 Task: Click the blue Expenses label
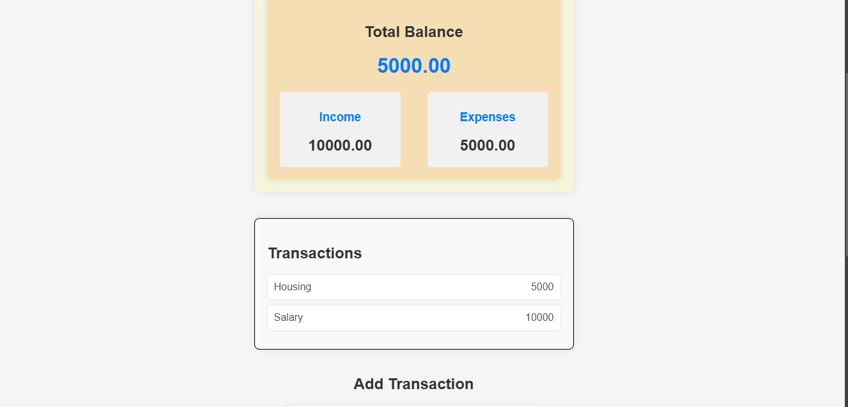click(x=488, y=117)
